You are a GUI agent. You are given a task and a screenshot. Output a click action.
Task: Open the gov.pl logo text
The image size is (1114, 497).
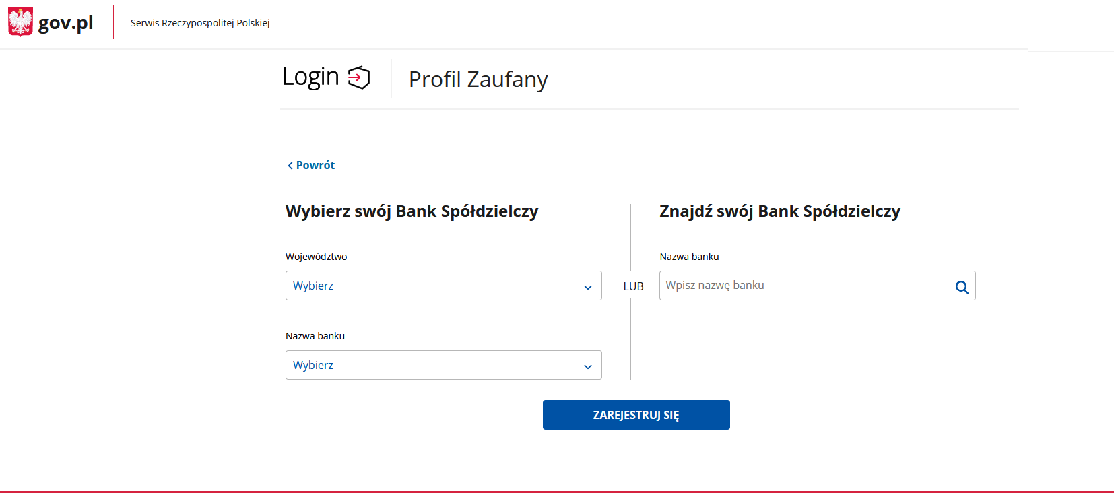tap(65, 23)
